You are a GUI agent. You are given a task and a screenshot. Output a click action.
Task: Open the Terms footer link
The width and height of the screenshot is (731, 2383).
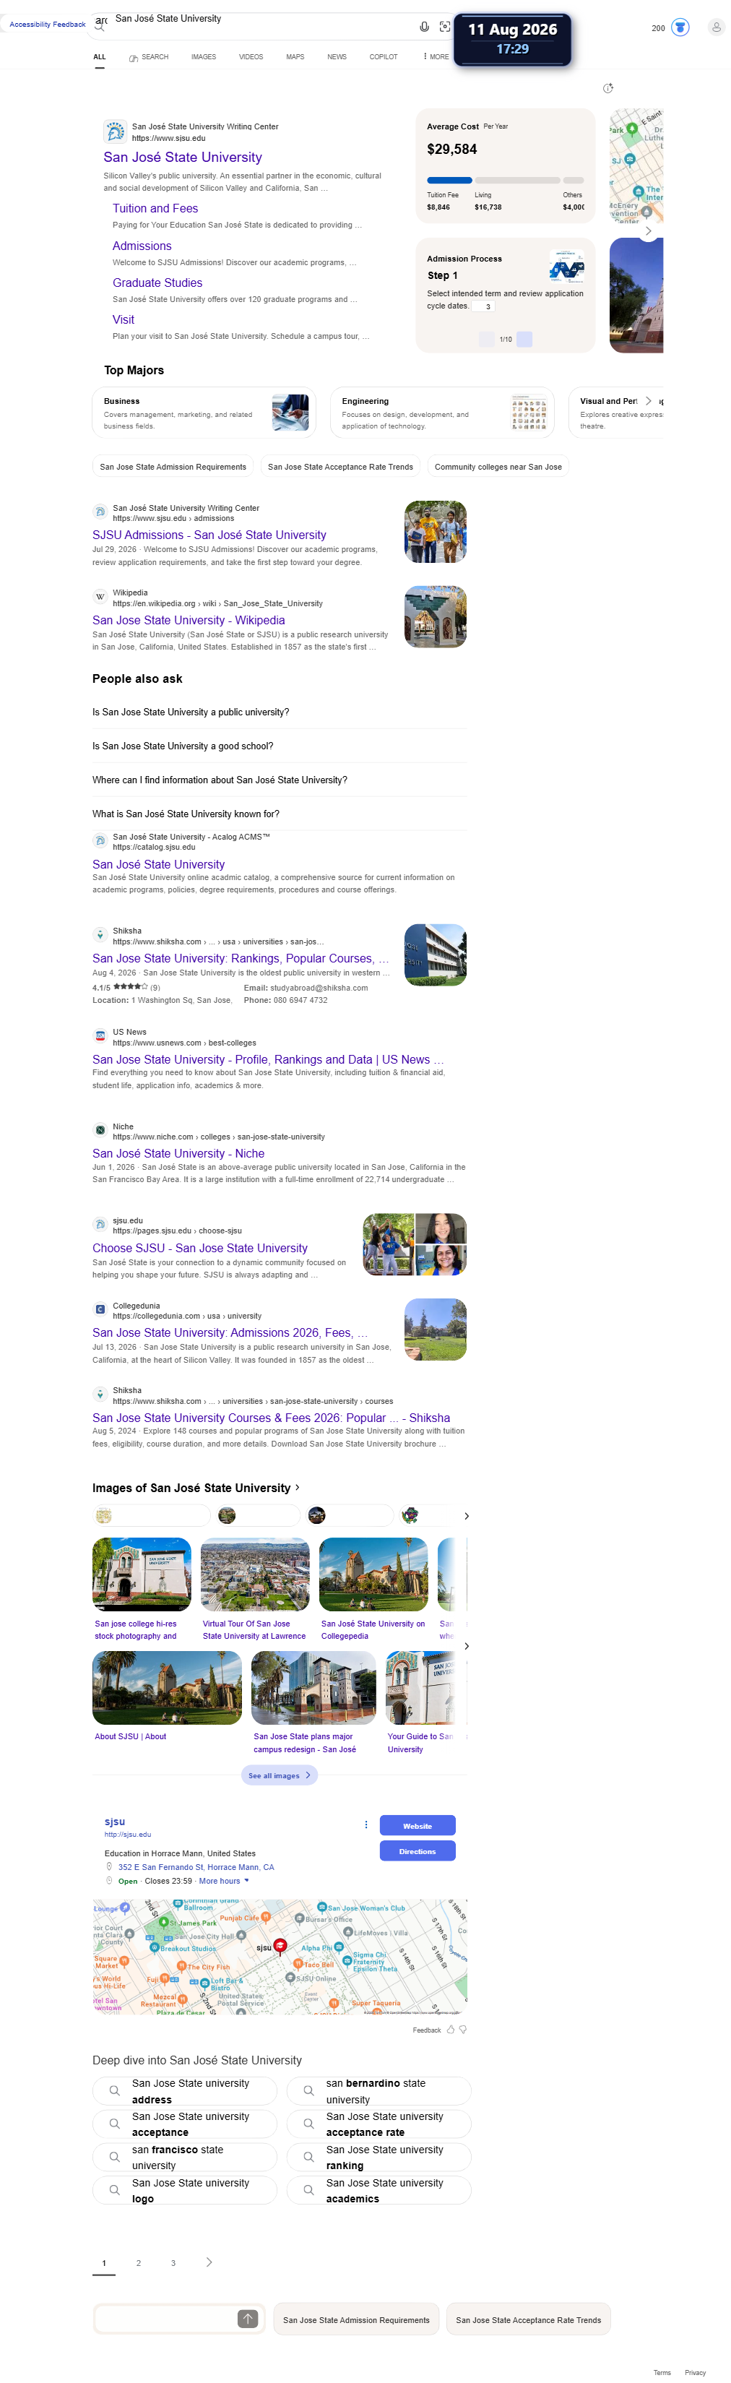coord(662,2372)
